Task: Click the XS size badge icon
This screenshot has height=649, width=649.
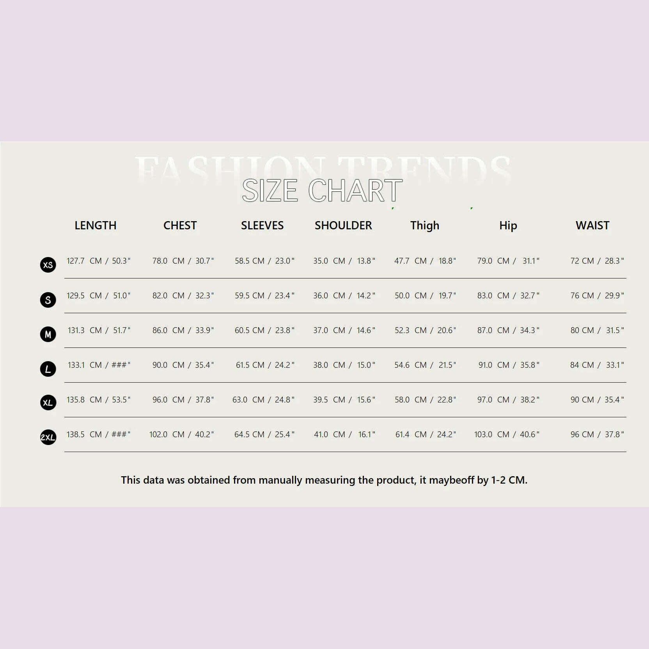Action: click(48, 265)
